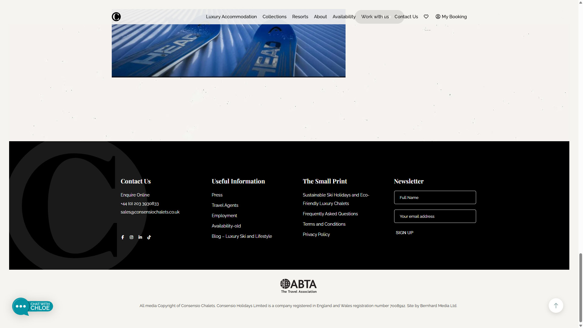Open the Facebook social icon

point(123,237)
